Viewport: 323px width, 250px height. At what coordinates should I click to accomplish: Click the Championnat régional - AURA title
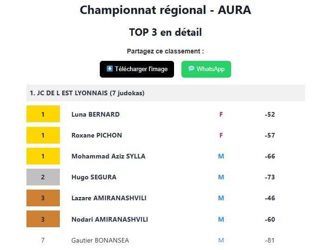point(165,10)
